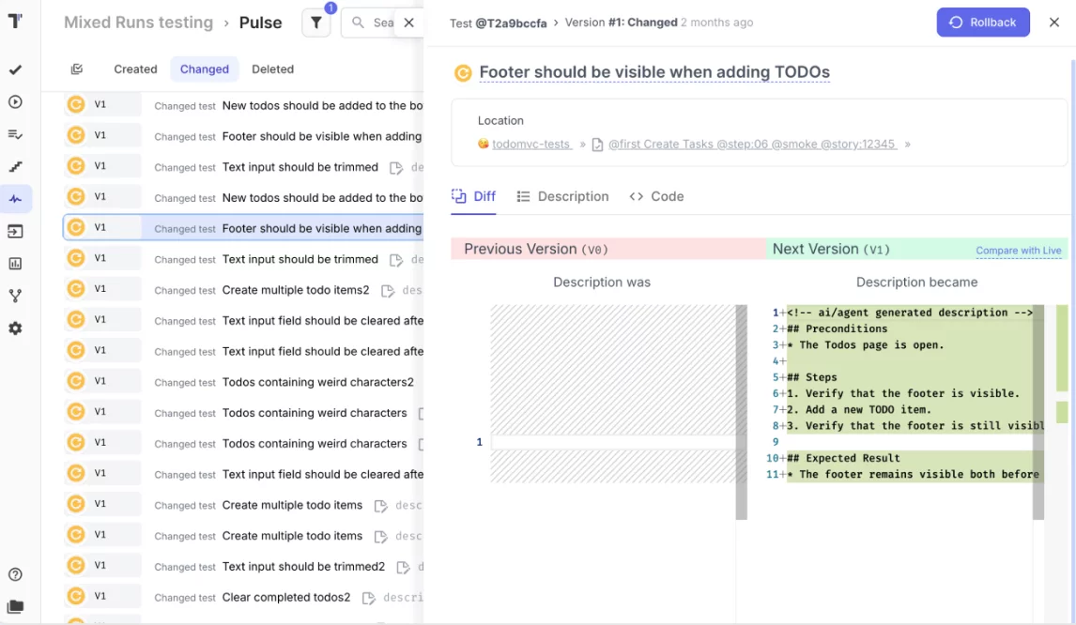
Task: Select 'Create multiple todo items2' changed test
Action: point(295,290)
